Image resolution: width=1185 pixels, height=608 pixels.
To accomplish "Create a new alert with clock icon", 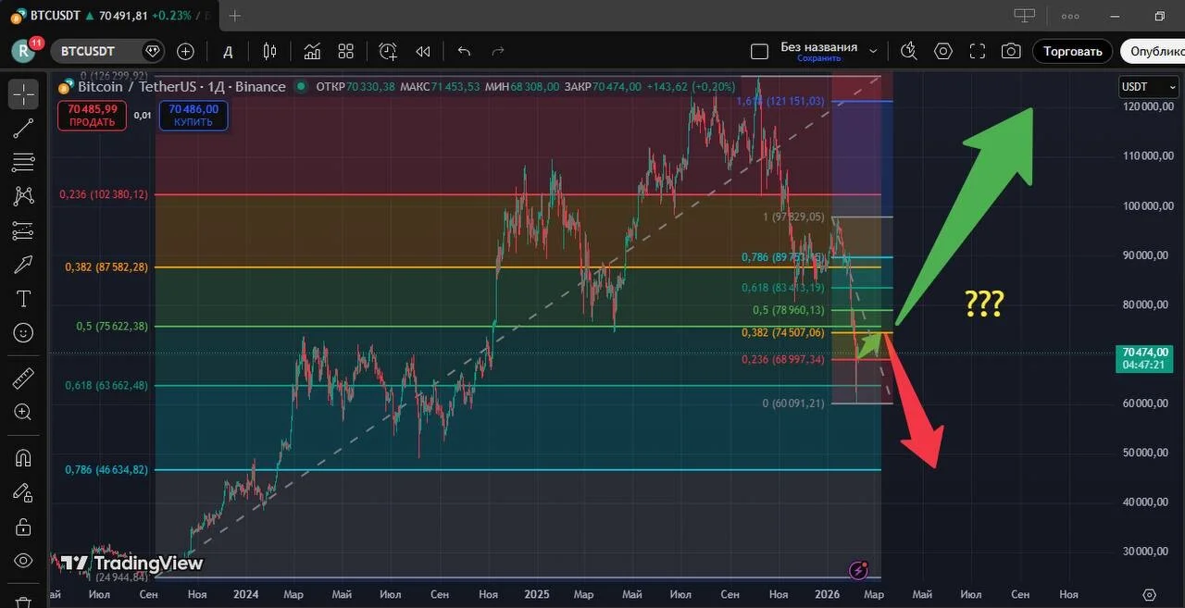I will [388, 52].
